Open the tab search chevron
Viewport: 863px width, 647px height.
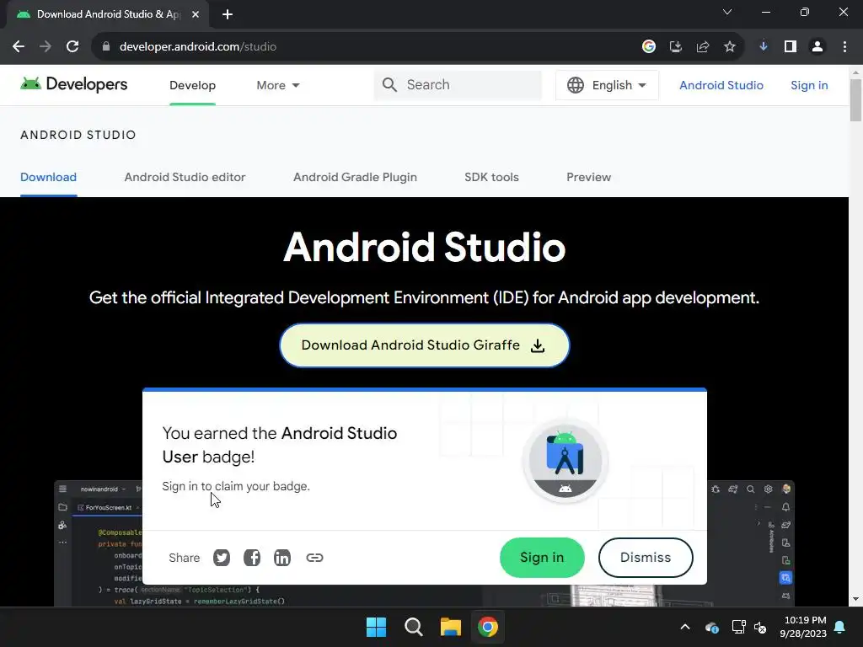click(x=727, y=12)
